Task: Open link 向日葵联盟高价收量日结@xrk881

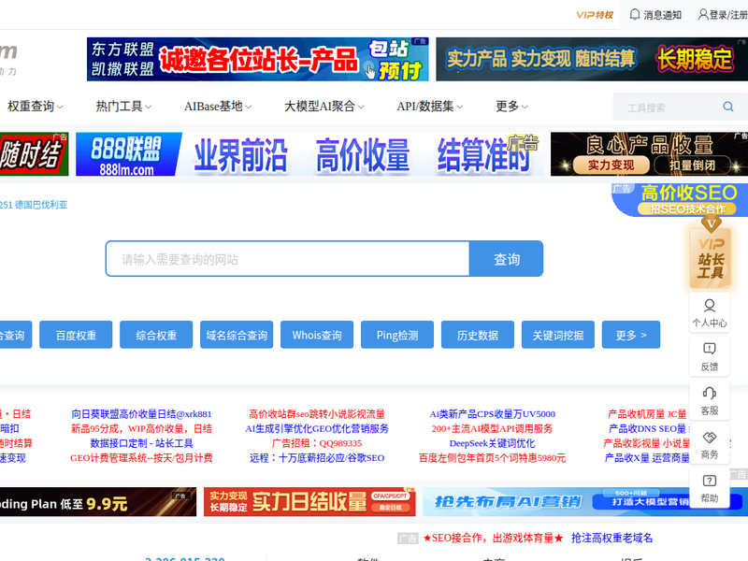Action: 141,413
